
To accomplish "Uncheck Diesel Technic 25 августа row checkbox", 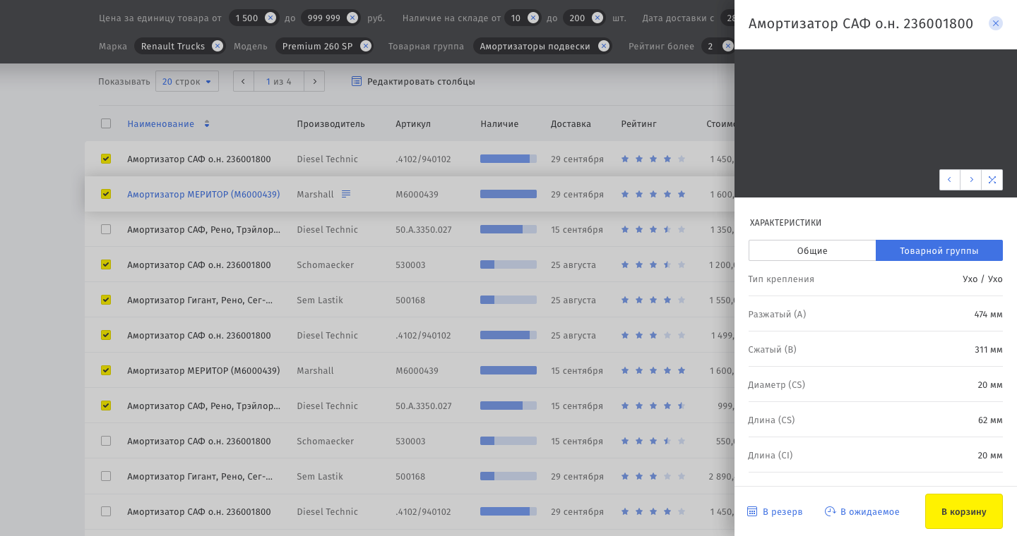I will [x=106, y=335].
